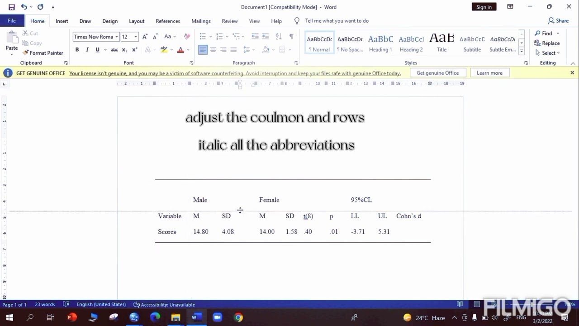Click the Tell me search box
The image size is (579, 326).
click(x=337, y=21)
